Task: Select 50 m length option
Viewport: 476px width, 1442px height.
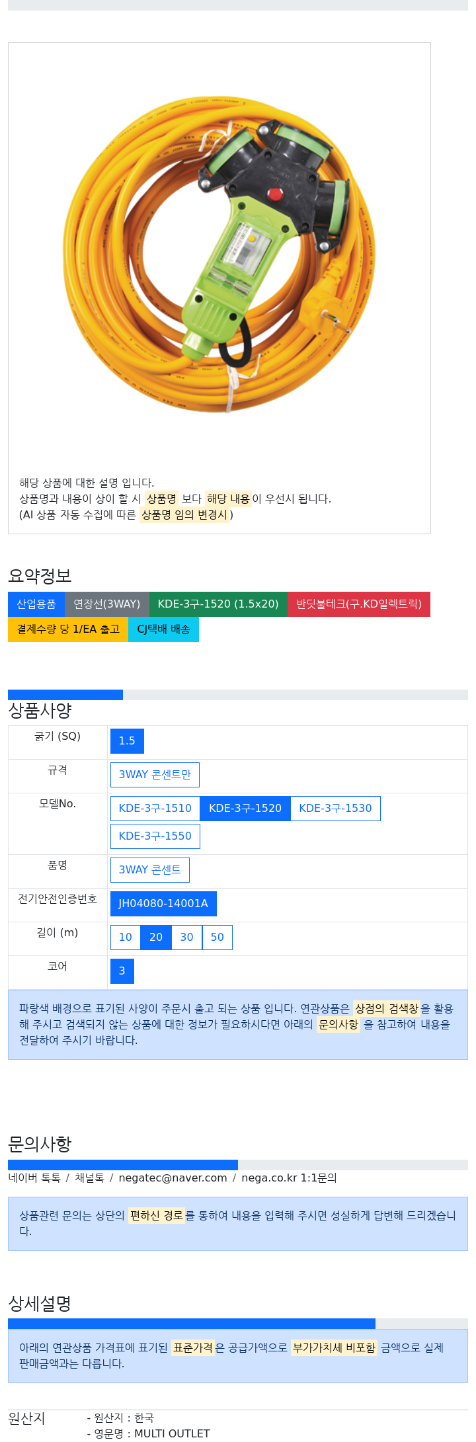Action: click(x=218, y=938)
